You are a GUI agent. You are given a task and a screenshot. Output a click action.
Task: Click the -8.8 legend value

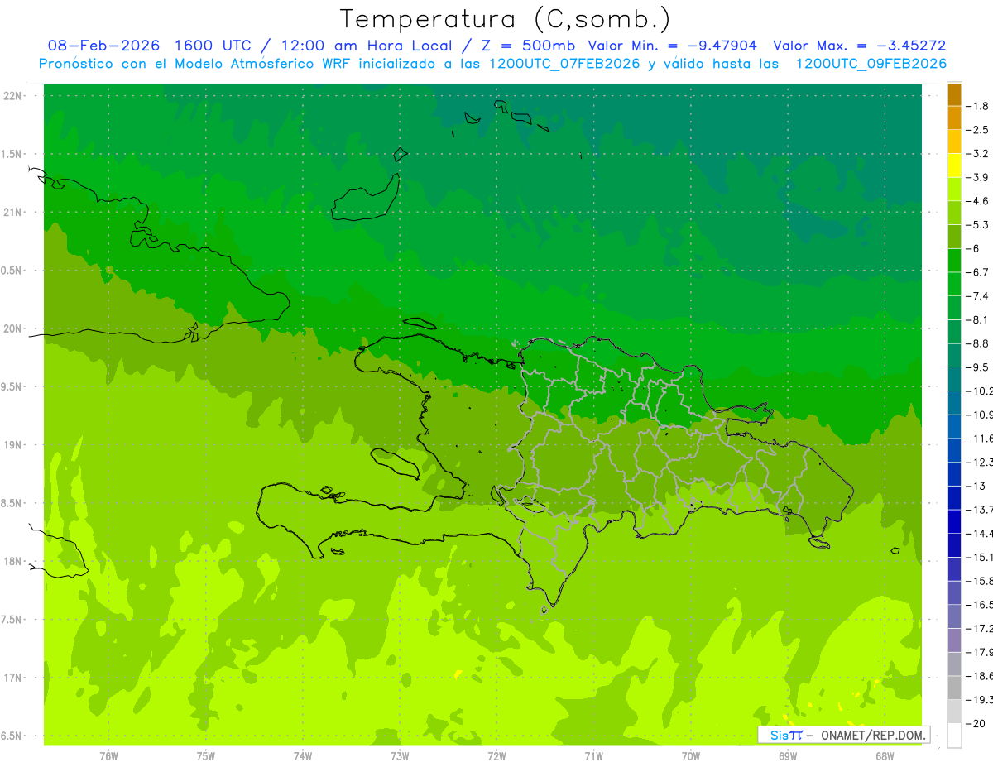[x=977, y=343]
